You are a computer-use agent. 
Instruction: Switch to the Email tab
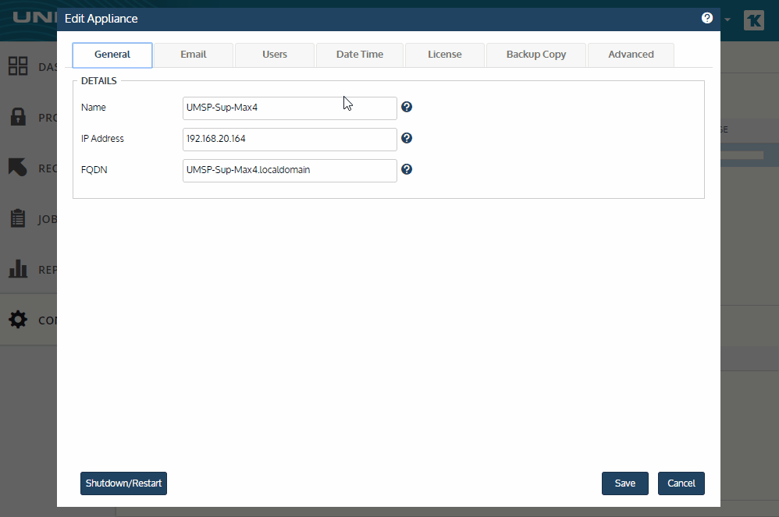tap(194, 55)
